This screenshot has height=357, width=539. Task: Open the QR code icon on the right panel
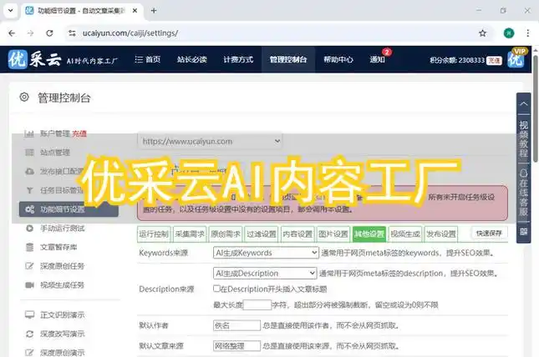523,231
